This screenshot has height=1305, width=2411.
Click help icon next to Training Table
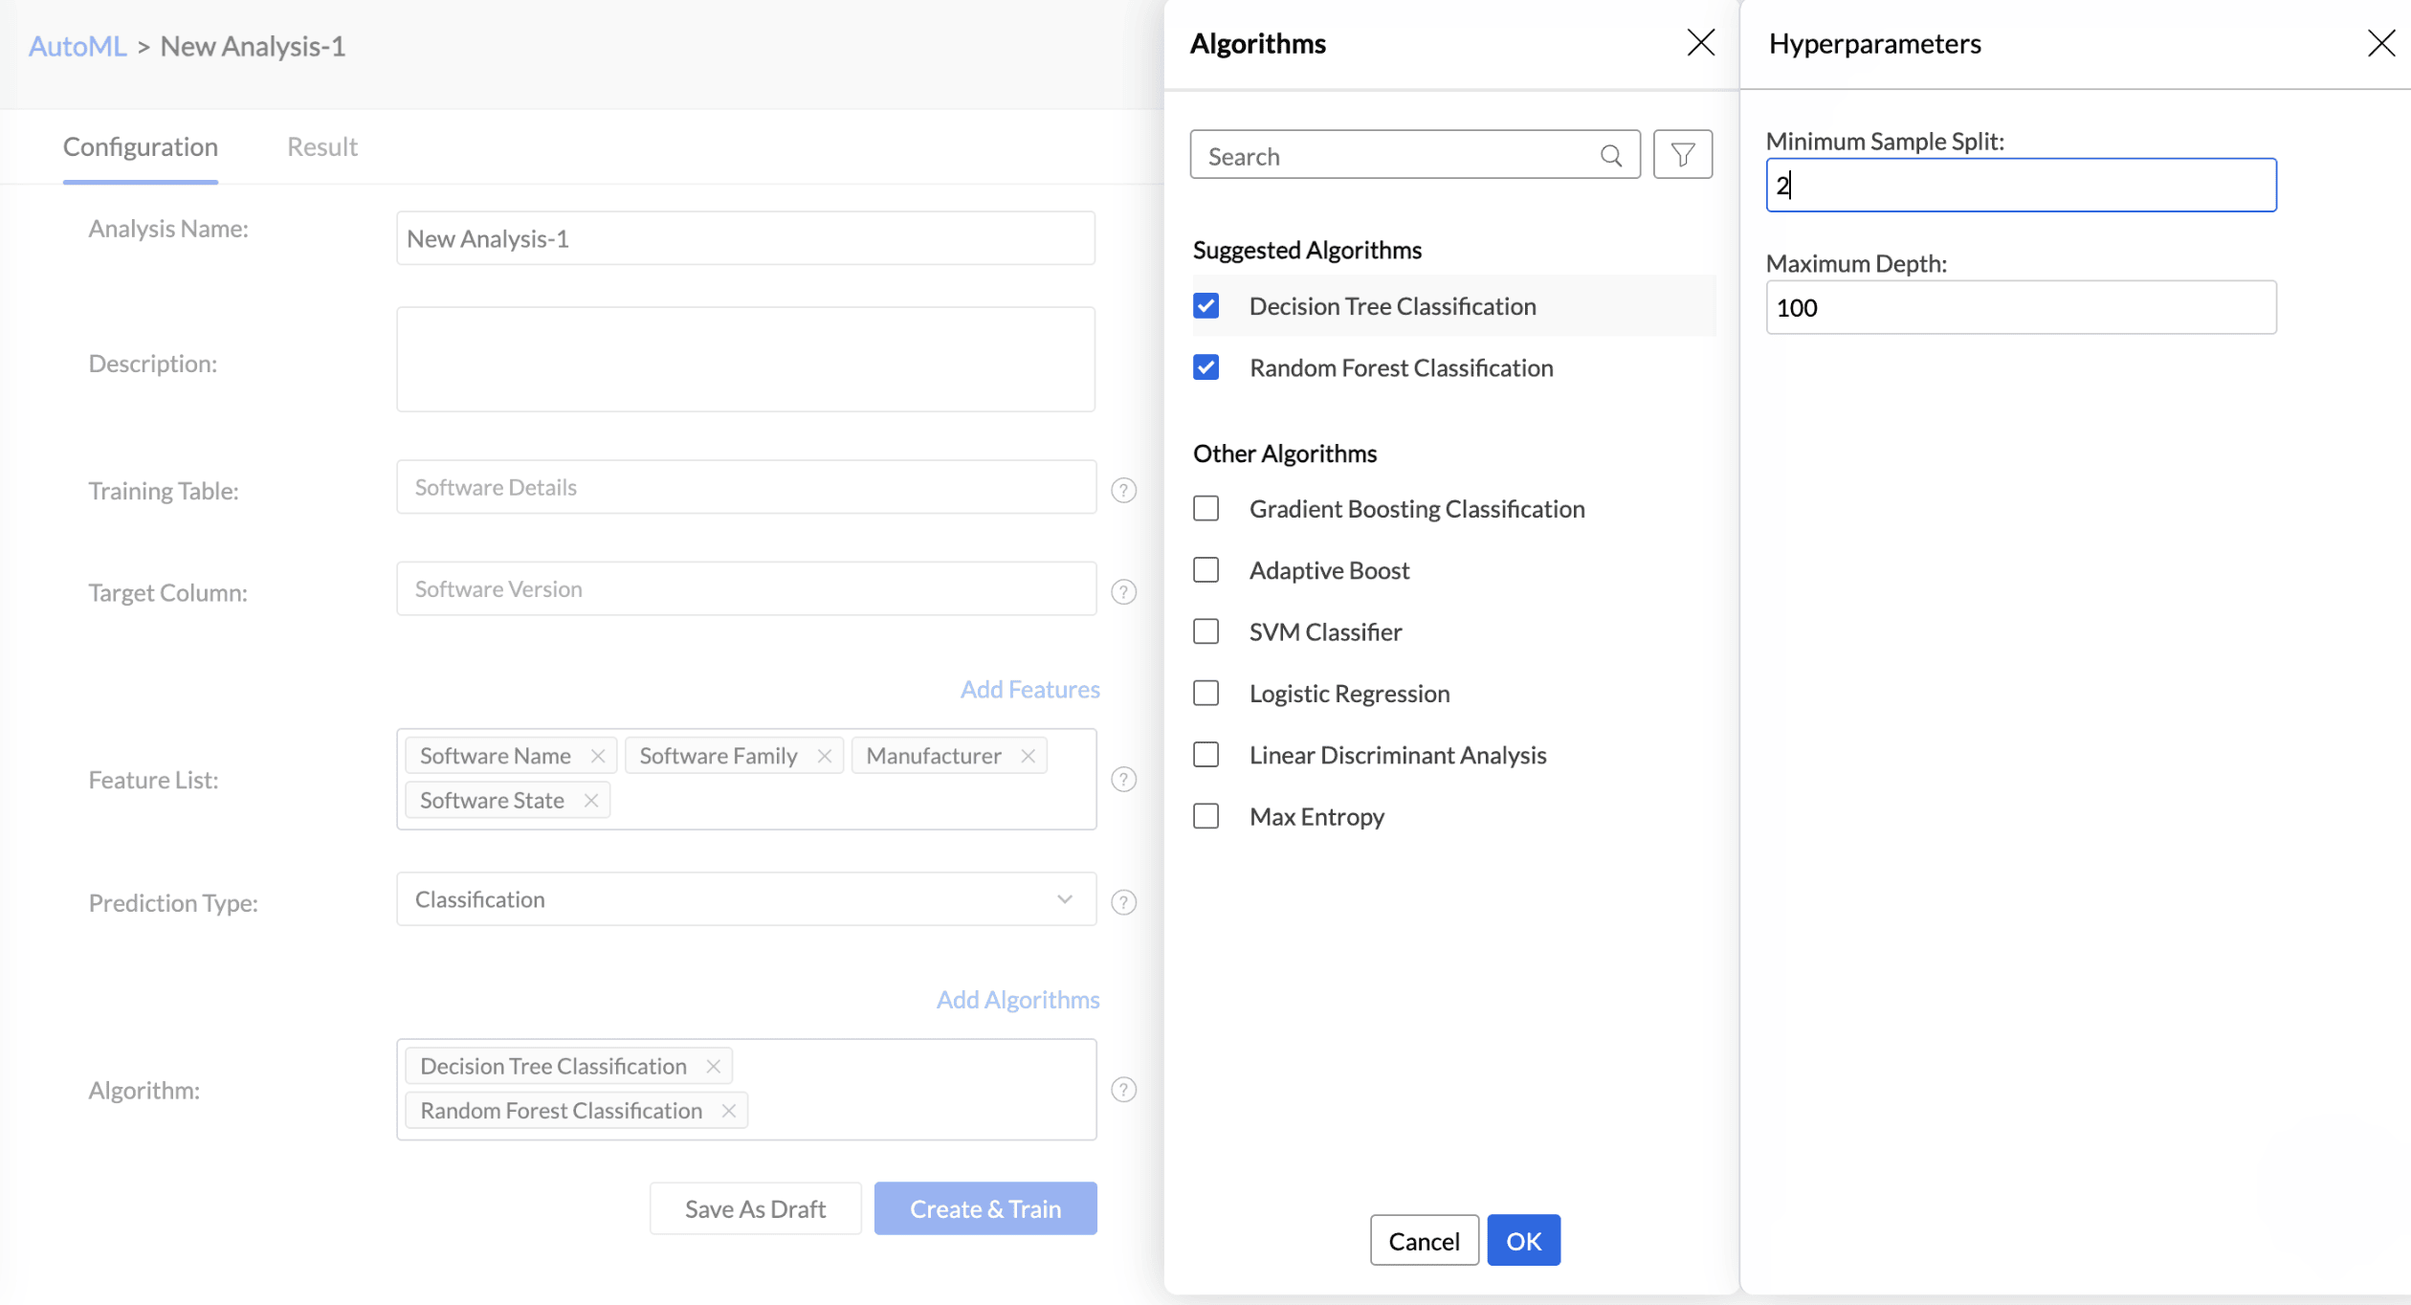coord(1123,490)
